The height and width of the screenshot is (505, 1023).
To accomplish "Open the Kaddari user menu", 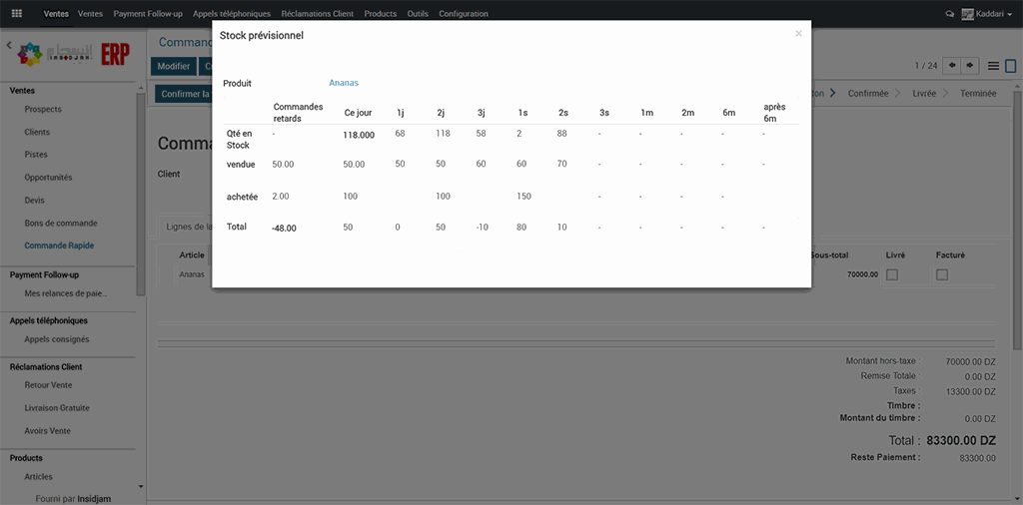I will point(986,14).
